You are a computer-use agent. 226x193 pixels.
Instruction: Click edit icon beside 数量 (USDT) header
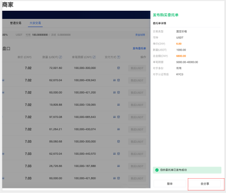click(x=60, y=57)
